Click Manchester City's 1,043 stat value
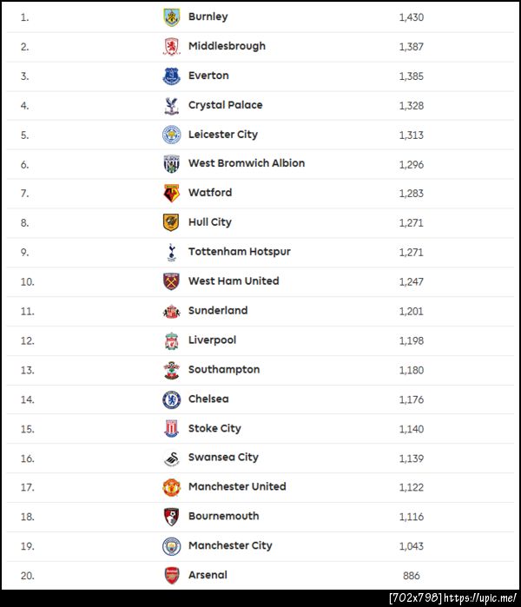This screenshot has width=521, height=607. pos(412,546)
